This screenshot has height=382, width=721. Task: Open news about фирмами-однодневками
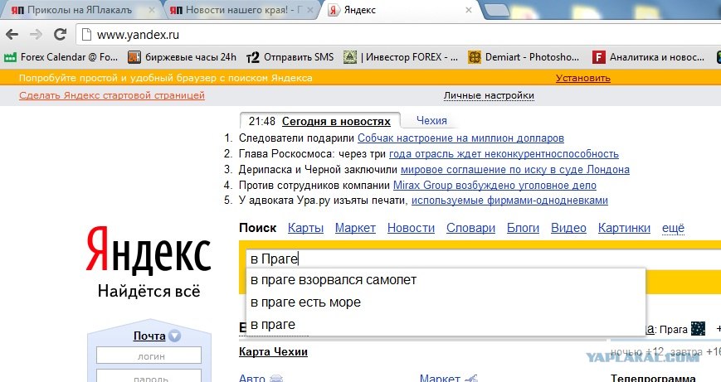(x=509, y=201)
